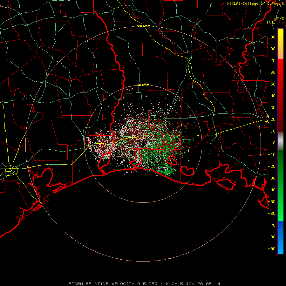Click the positive 10 value on the scale

coord(273,131)
